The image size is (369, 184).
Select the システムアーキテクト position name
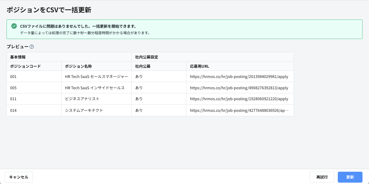(x=84, y=110)
